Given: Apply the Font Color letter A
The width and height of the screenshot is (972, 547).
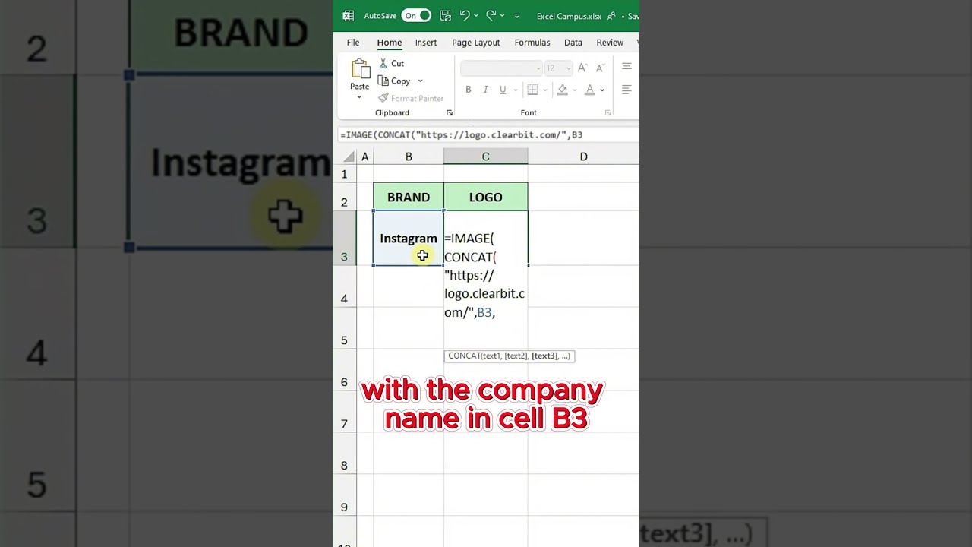Looking at the screenshot, I should click(x=590, y=90).
